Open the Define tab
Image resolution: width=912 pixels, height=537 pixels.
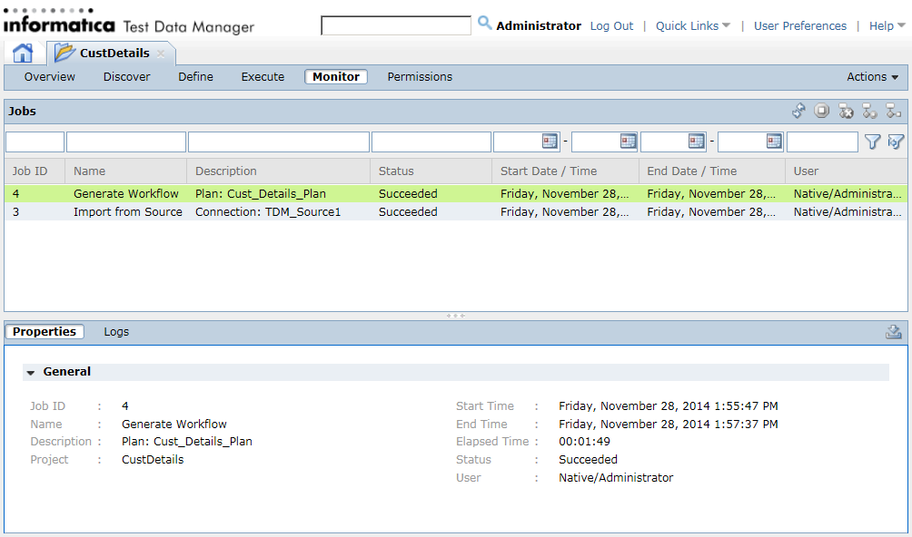195,76
